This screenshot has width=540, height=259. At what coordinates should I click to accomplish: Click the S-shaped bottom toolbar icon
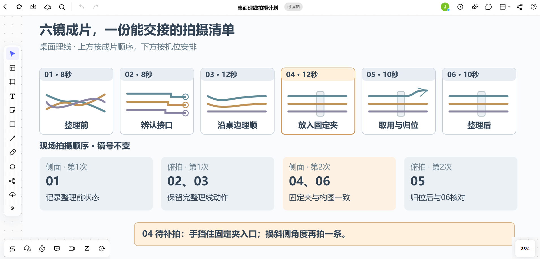[12, 249]
